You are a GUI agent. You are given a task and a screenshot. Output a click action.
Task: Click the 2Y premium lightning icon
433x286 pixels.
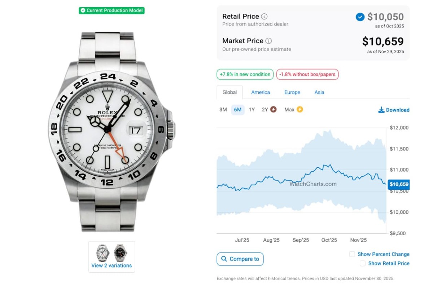pos(274,110)
